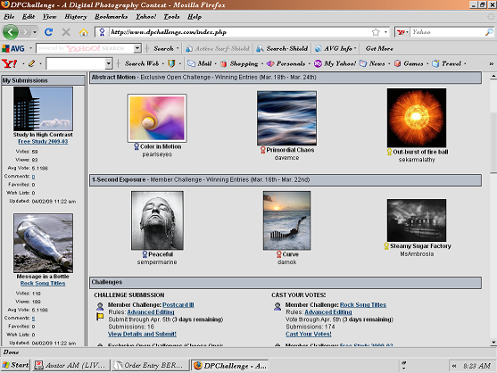Click the AVG logo in toolbar
Screen dimensions: 497x373
[x=13, y=48]
